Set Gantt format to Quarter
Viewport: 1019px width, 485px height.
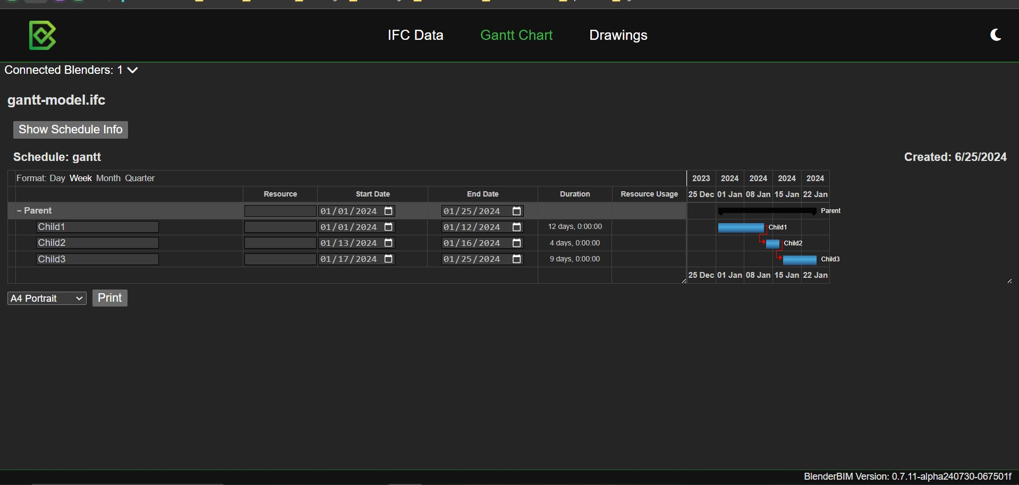(x=140, y=178)
